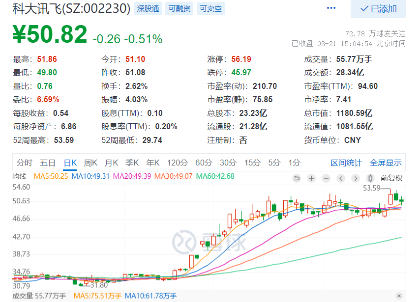Click the 今开 value 51.10
The width and height of the screenshot is (420, 302).
135,59
